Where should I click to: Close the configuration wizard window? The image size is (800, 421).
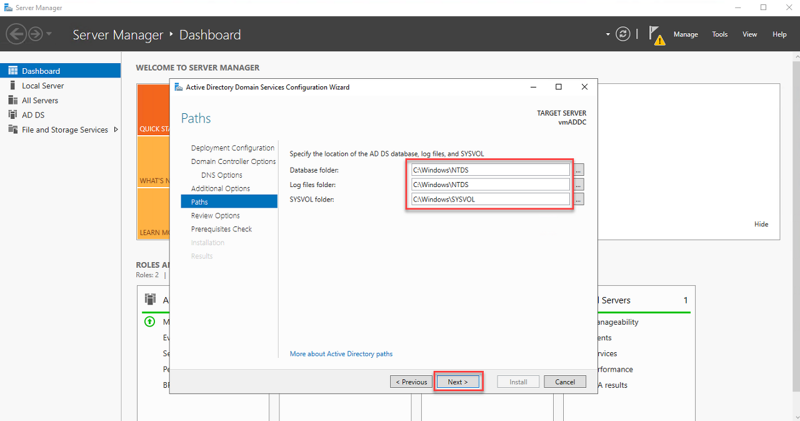[584, 87]
